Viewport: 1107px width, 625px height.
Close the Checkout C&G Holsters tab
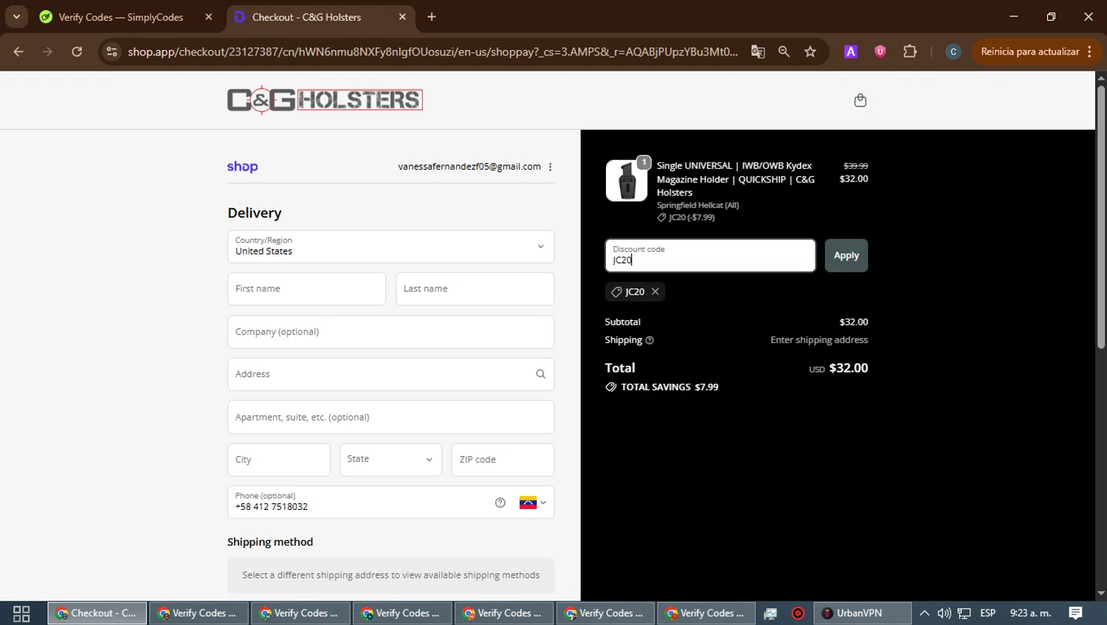click(402, 17)
